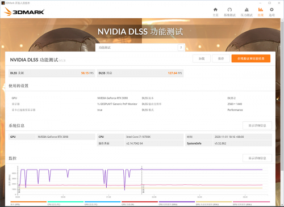Open the Benchmarks gauge icon

229,10
